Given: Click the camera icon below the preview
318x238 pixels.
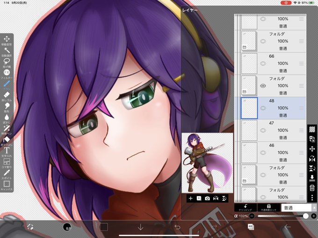Looking at the screenshot, I should 207,198.
